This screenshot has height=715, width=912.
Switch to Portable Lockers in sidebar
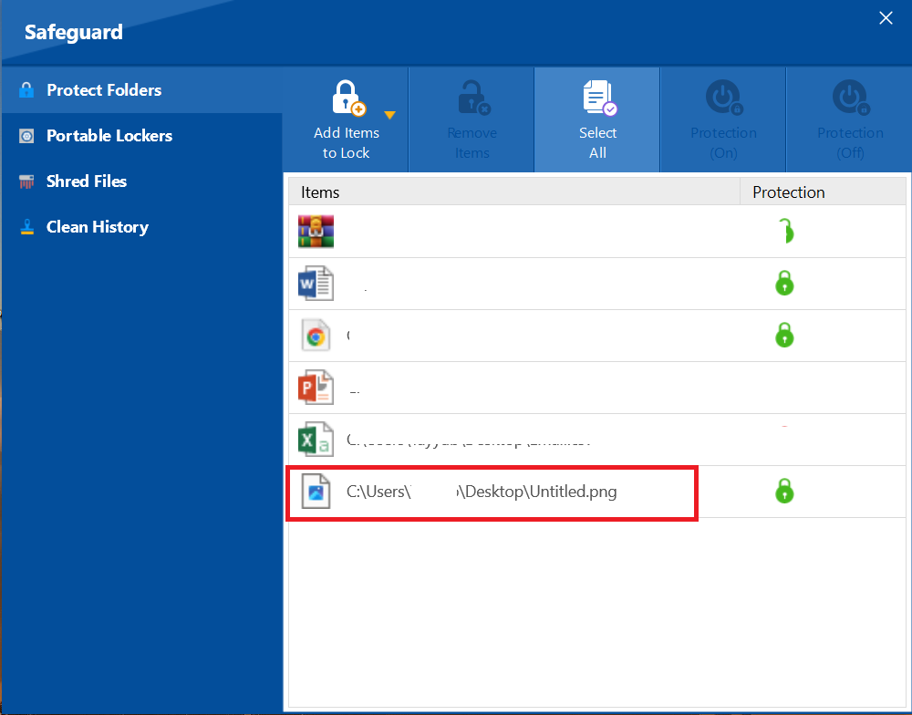[x=109, y=136]
